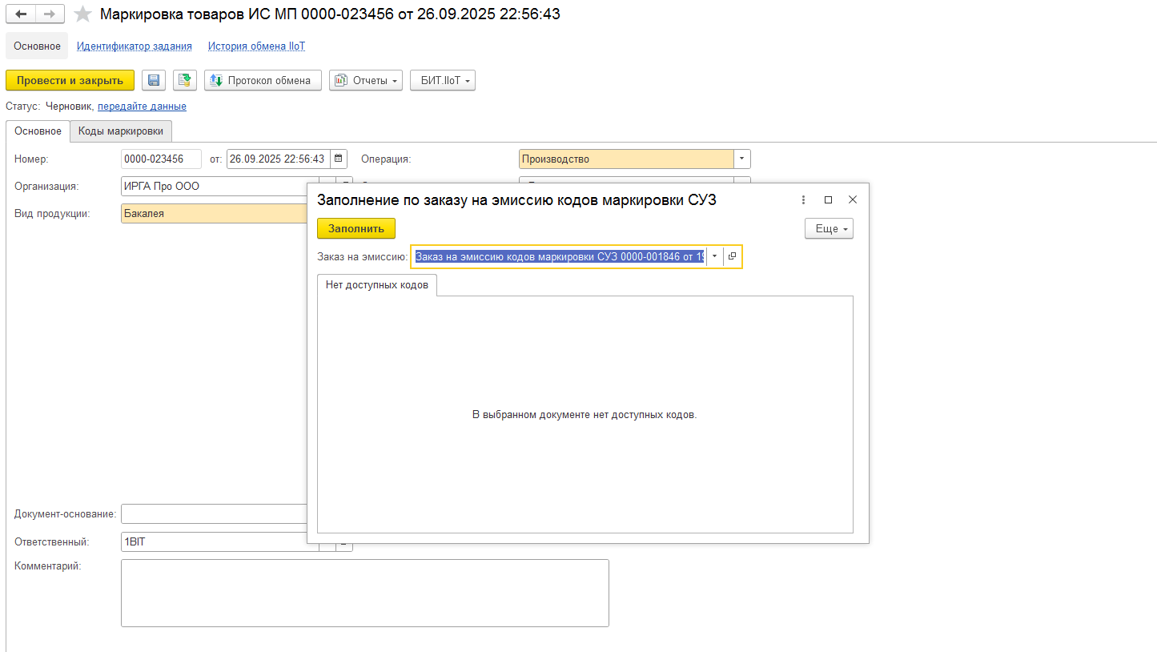Screen dimensions: 1157x652
Task: Click the back navigation arrow
Action: point(21,14)
